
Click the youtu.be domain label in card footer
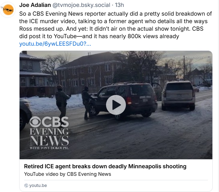pos(38,185)
